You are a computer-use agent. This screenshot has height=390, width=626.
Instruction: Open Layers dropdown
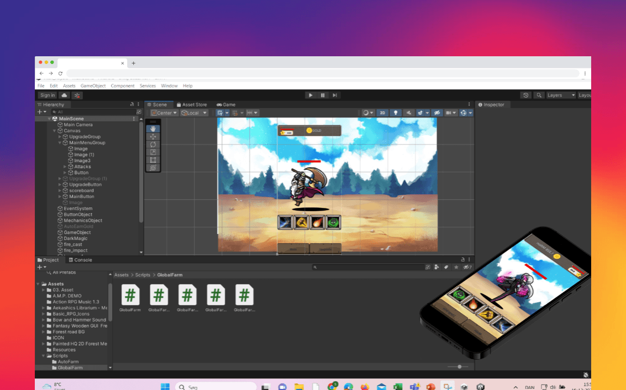(x=561, y=95)
